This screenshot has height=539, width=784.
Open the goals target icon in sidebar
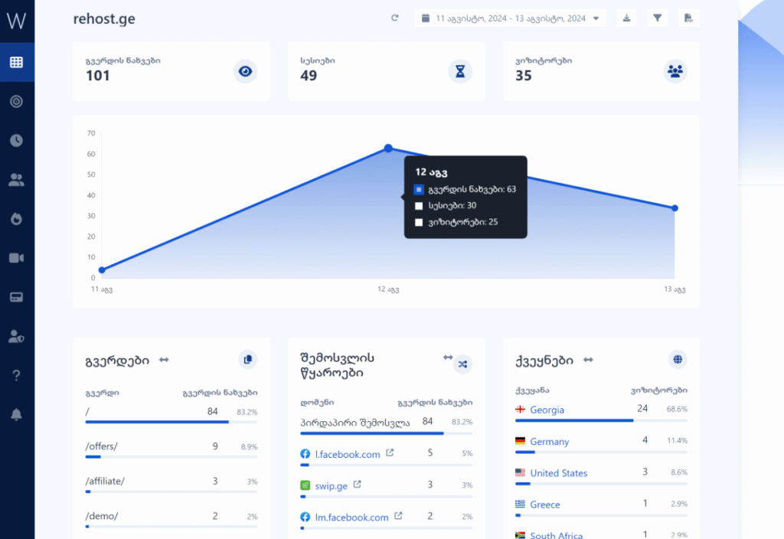tap(16, 101)
